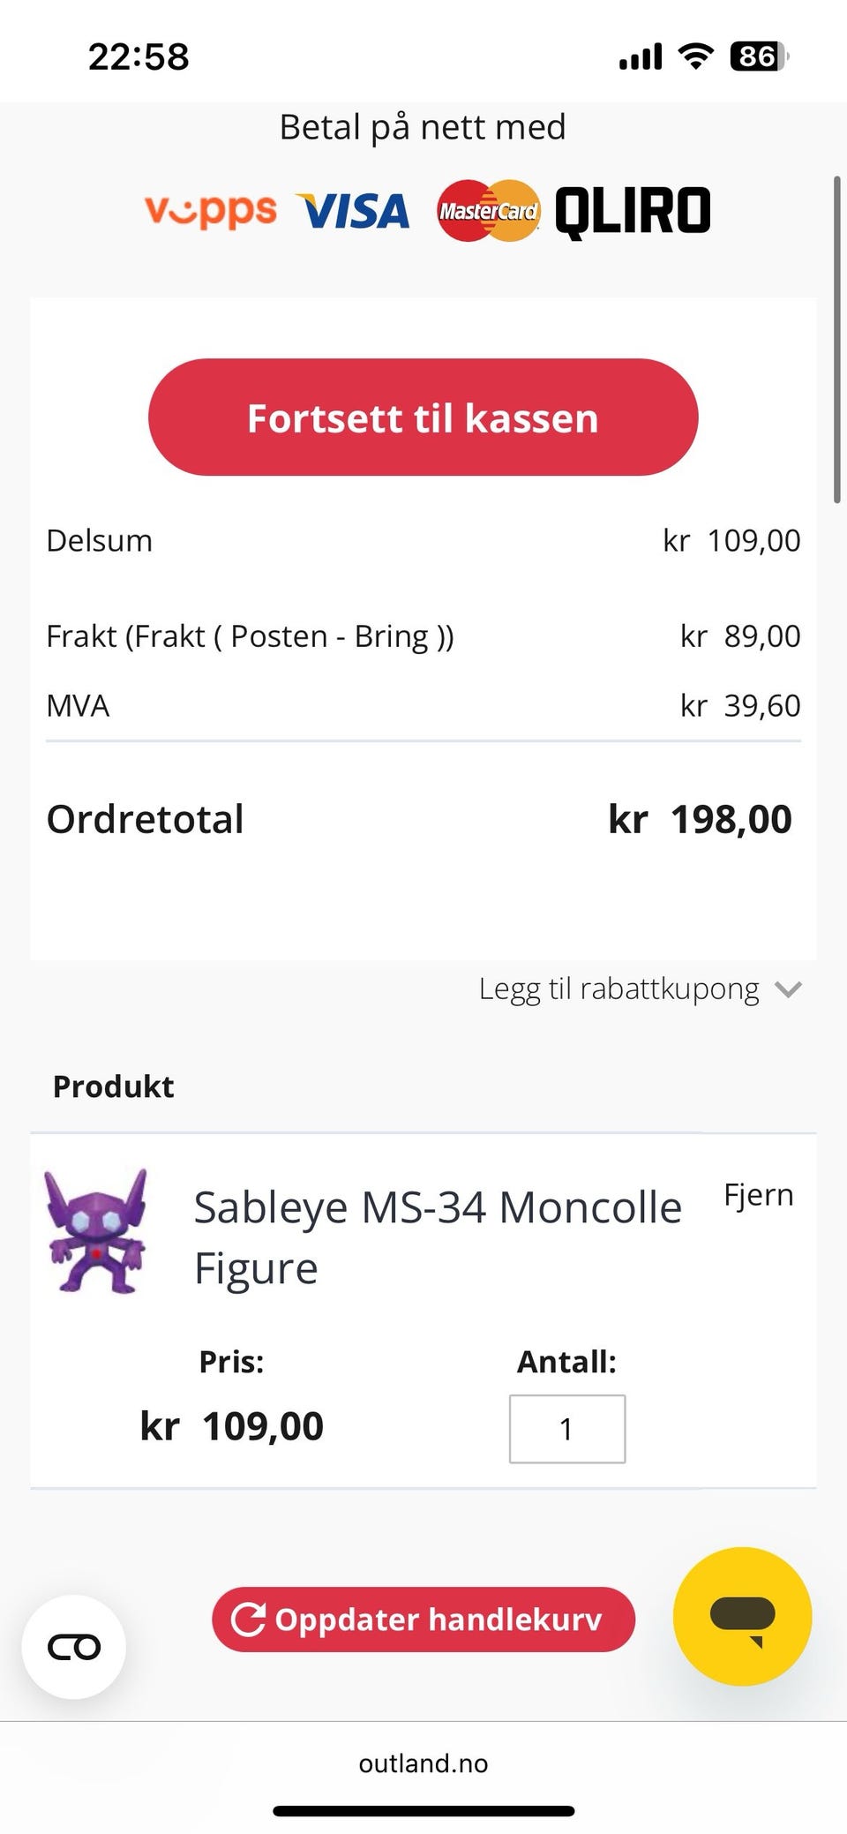This screenshot has width=847, height=1834.
Task: Tap the Legg til rabattkupong text
Action: [x=618, y=989]
